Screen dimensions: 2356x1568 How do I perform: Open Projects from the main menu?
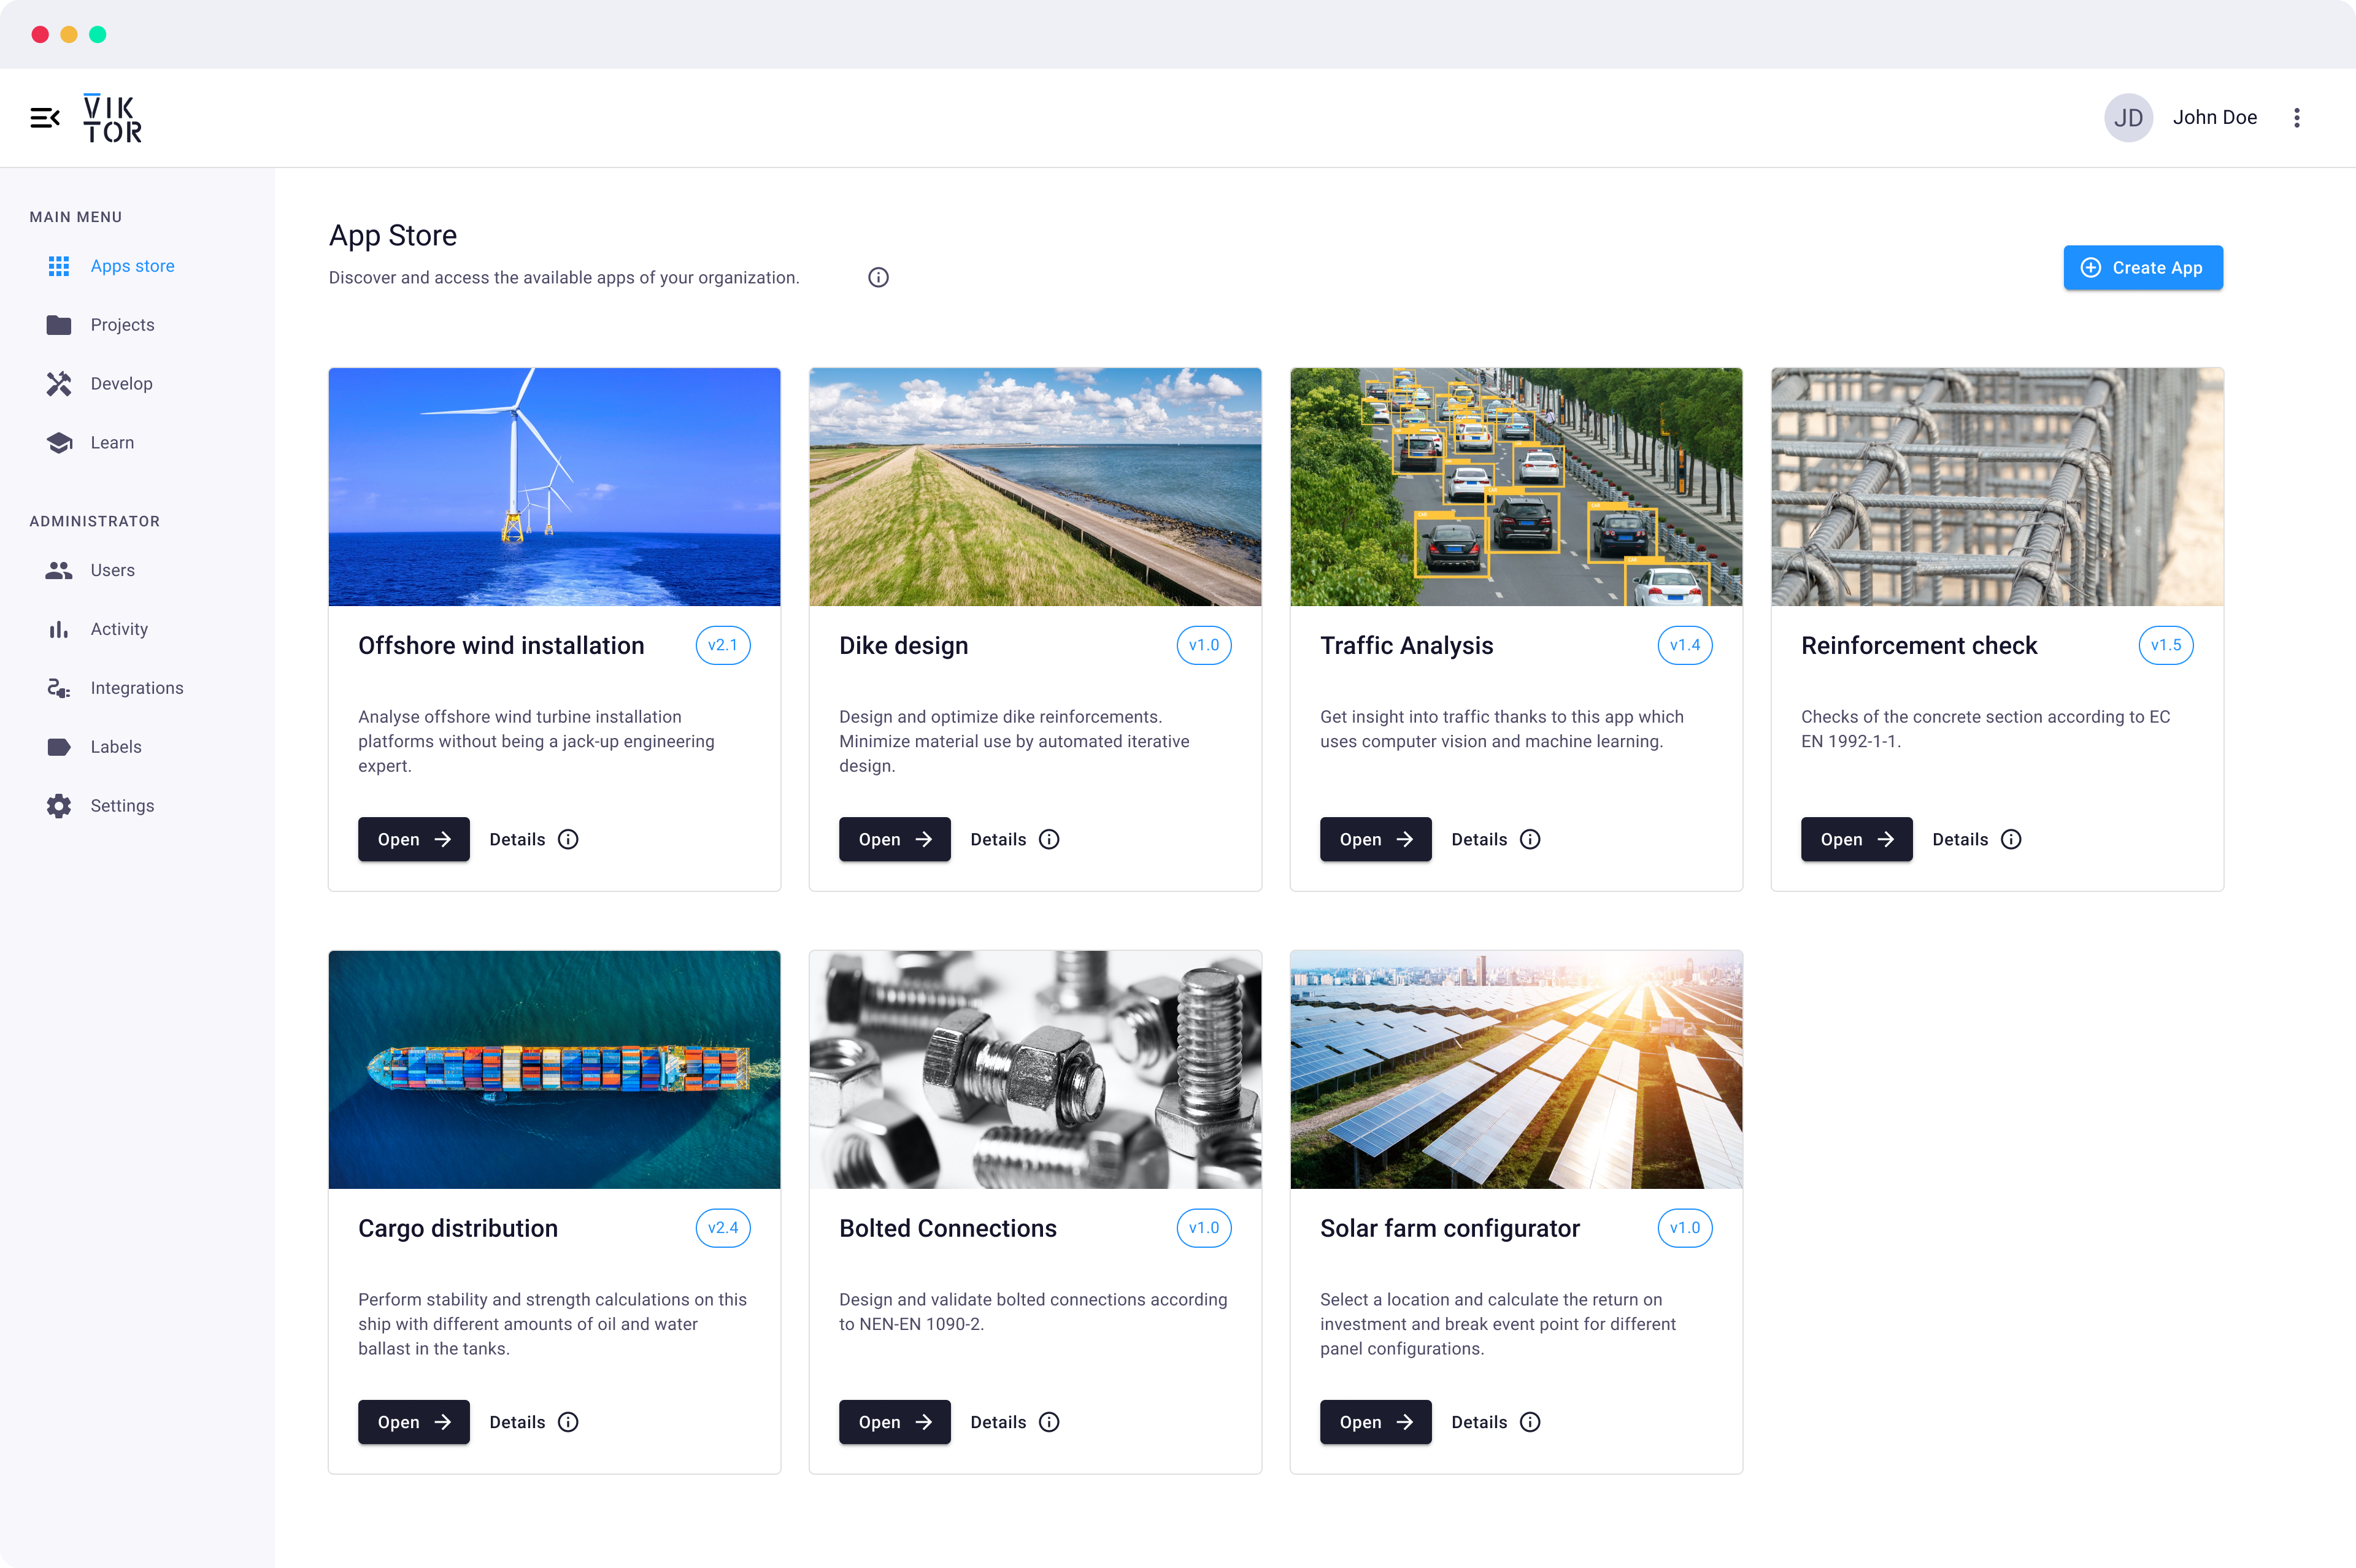click(x=122, y=325)
